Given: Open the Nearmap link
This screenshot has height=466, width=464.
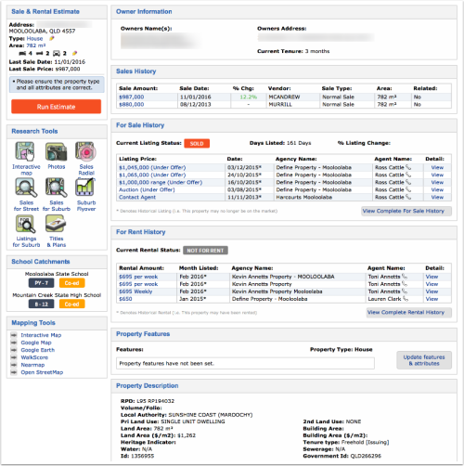Looking at the screenshot, I should click(x=32, y=365).
